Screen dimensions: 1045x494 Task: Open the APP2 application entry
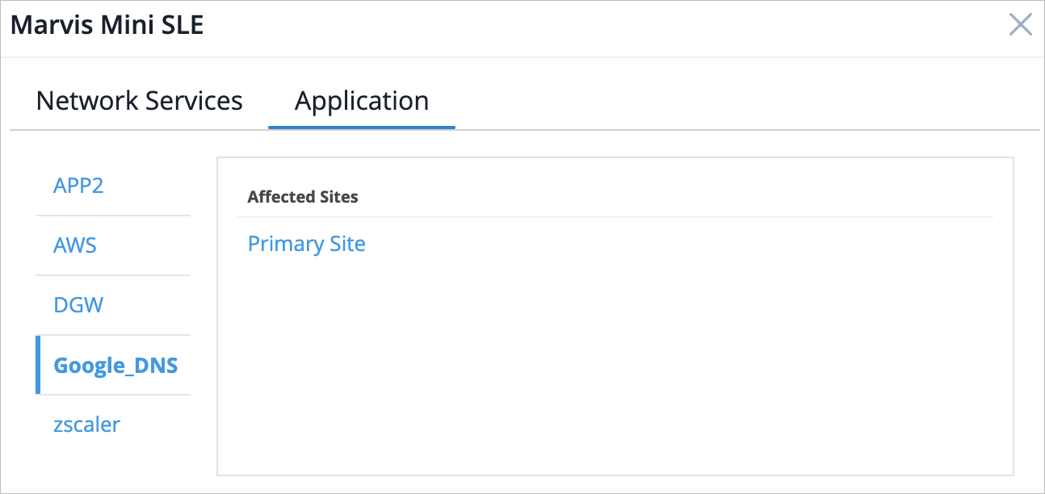78,186
